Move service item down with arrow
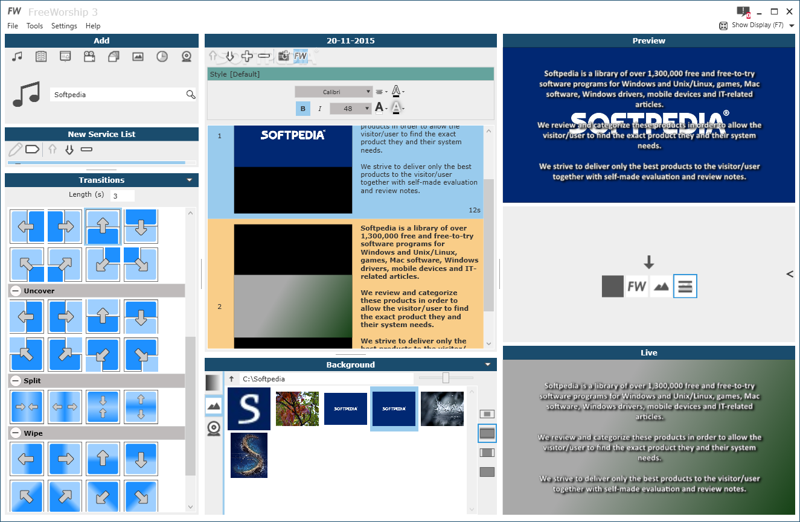The width and height of the screenshot is (800, 522). pyautogui.click(x=69, y=149)
